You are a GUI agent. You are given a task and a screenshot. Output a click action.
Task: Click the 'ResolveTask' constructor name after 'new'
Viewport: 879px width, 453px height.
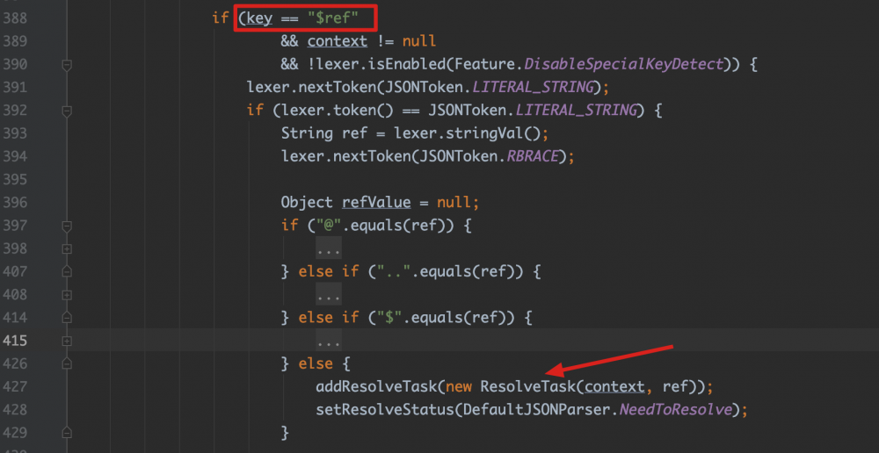click(x=527, y=386)
